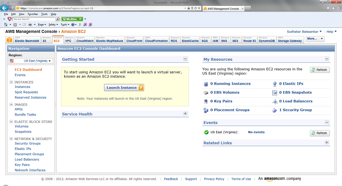Image resolution: width=342 pixels, height=186 pixels.
Task: Click the Load Balancers icon
Action: click(275, 102)
